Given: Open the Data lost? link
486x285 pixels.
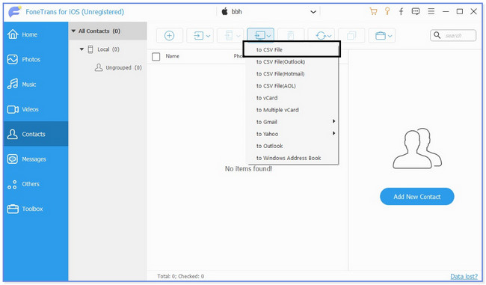Looking at the screenshot, I should (464, 276).
